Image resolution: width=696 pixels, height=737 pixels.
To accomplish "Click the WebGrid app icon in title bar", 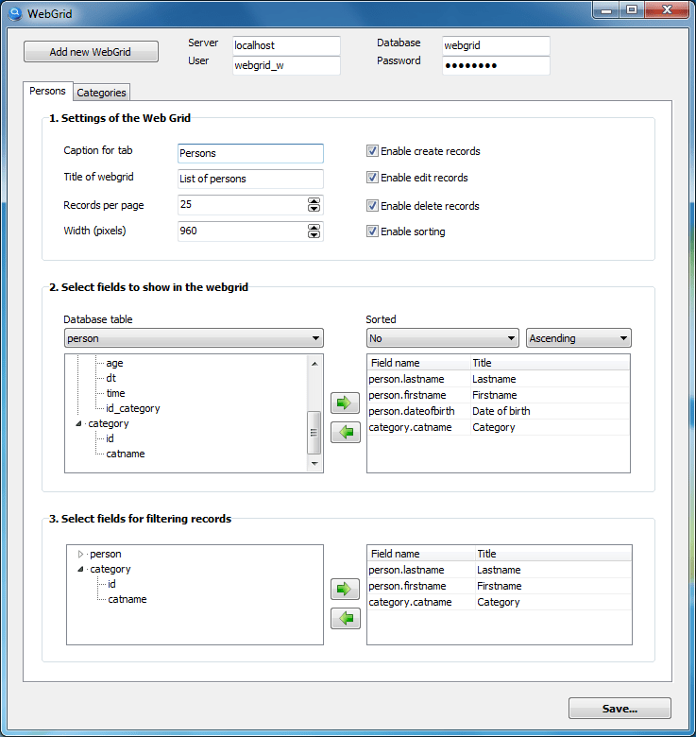I will (x=15, y=13).
